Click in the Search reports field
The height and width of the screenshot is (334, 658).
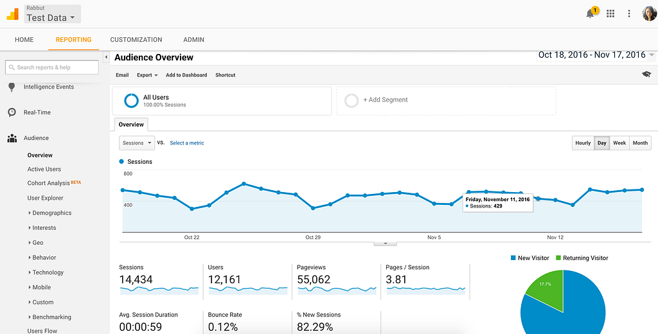(x=52, y=67)
